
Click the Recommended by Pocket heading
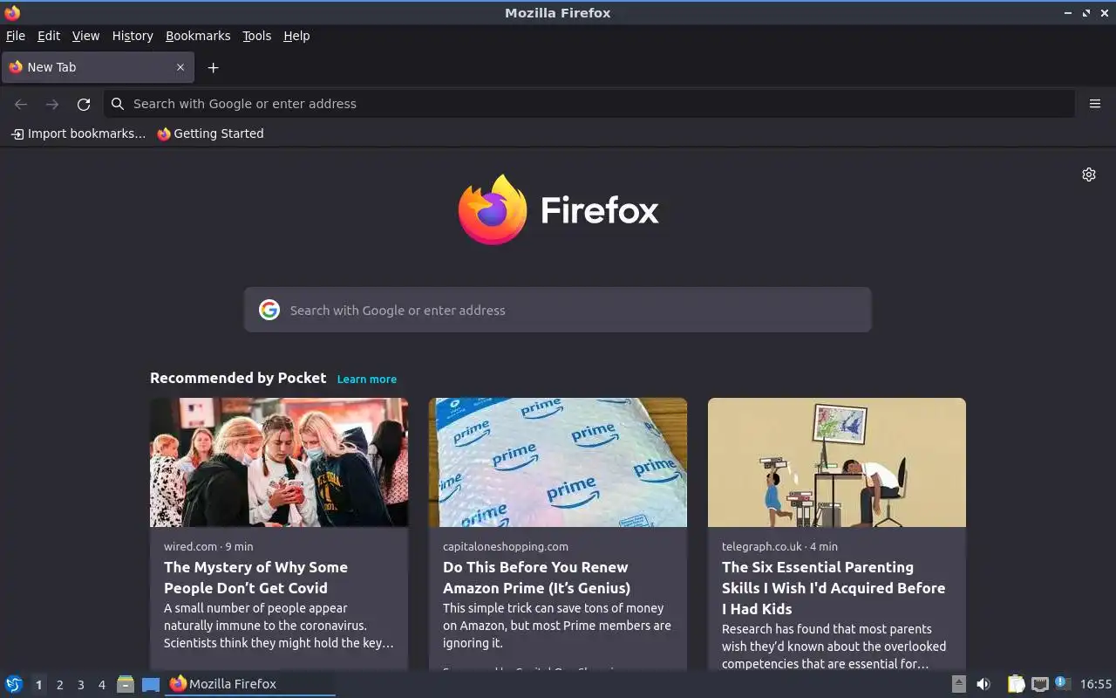coord(238,378)
